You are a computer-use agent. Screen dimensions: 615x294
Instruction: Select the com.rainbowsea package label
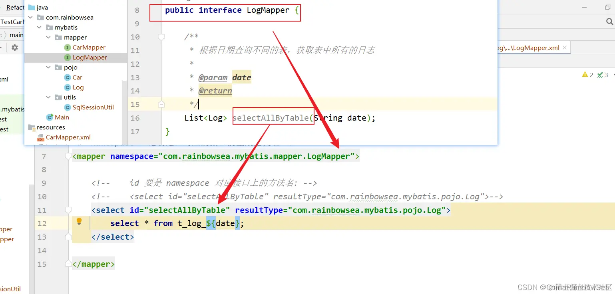[70, 17]
